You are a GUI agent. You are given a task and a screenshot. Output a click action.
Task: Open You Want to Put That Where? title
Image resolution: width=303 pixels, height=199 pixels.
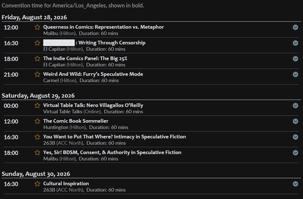pyautogui.click(x=115, y=137)
